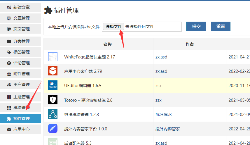Navigate to 评论管理
The width and height of the screenshot is (250, 145).
click(20, 63)
